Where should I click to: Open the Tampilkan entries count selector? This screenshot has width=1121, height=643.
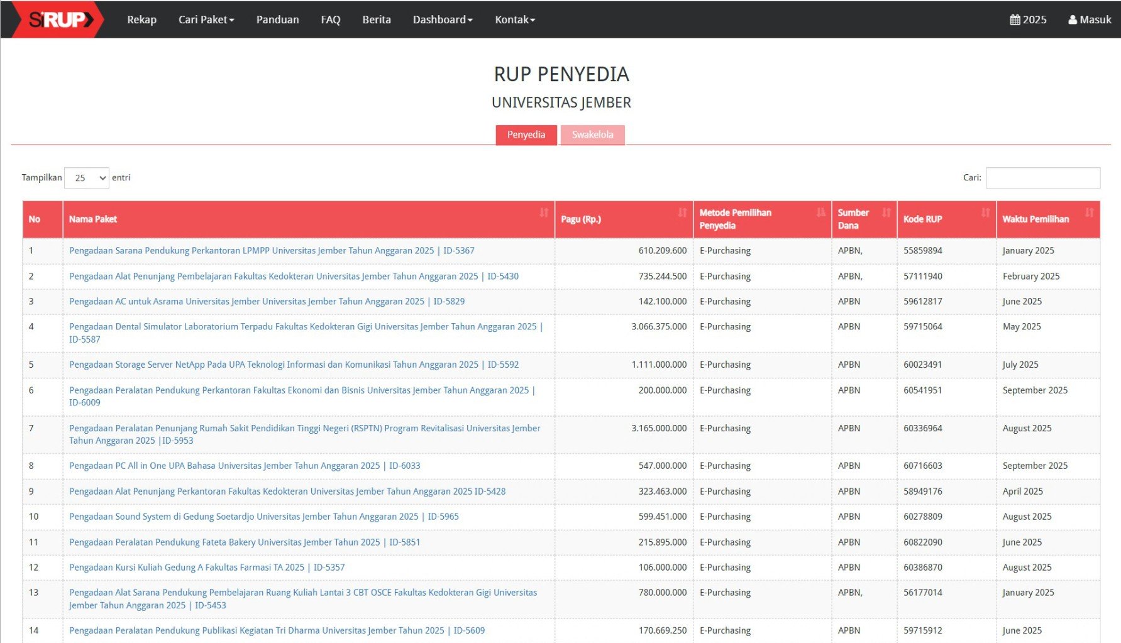(x=87, y=178)
